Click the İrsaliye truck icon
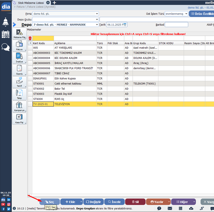214x212 pixels. (19, 57)
